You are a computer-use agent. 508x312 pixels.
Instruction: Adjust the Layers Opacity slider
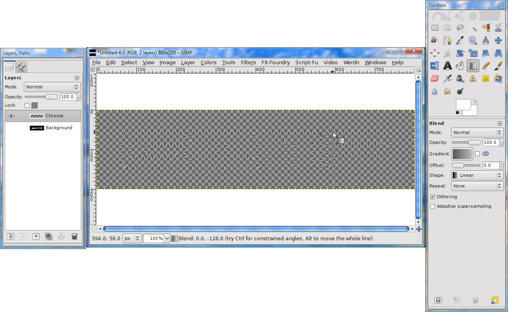pyautogui.click(x=41, y=97)
